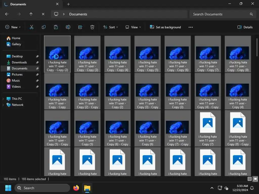Select file 'Copy (2) - Copy'
The height and width of the screenshot is (194, 259).
click(x=87, y=91)
